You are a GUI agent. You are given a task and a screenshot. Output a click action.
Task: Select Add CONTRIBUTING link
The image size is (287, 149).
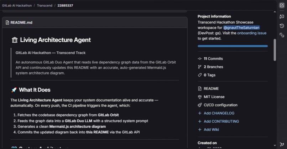click(221, 121)
